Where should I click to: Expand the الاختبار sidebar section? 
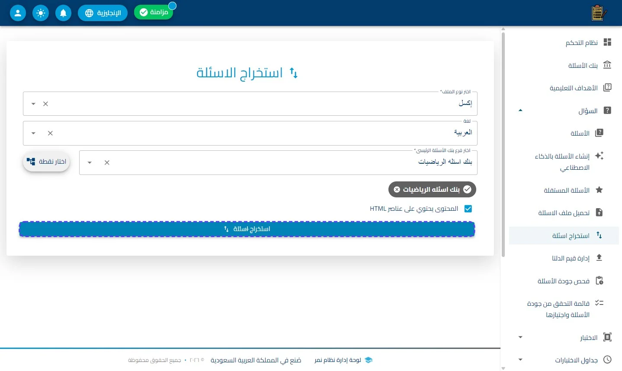coord(520,337)
